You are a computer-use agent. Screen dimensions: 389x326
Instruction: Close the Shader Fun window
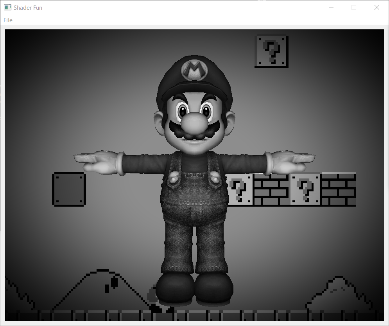376,7
